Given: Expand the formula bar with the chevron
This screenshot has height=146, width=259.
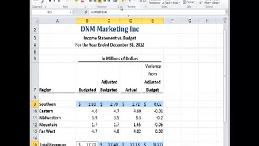Looking at the screenshot, I should point(227,12).
